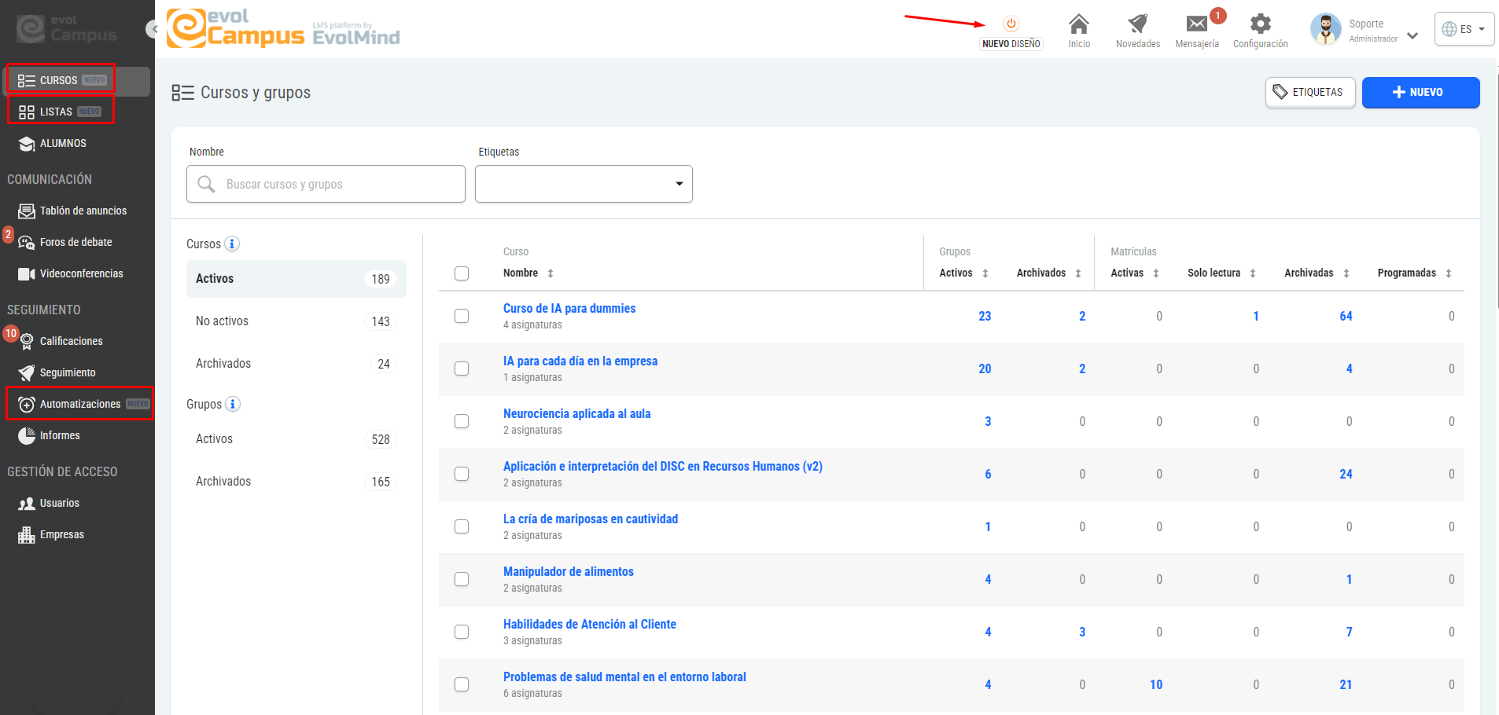Open Automatizaciones in the sidebar
Screen dimensions: 1499x715
[x=80, y=404]
